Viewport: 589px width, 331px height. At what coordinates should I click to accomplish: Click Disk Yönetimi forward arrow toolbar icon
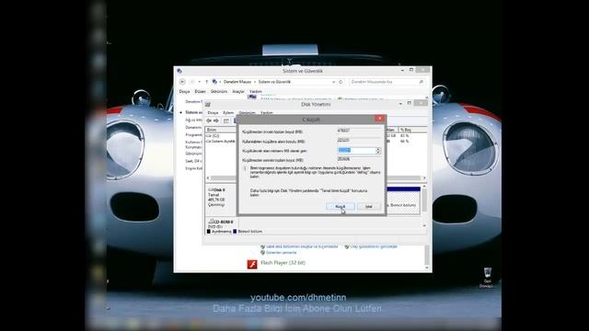[x=216, y=120]
